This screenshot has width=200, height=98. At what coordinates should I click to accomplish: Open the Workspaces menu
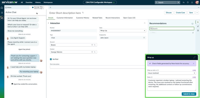pyautogui.click(x=48, y=2)
